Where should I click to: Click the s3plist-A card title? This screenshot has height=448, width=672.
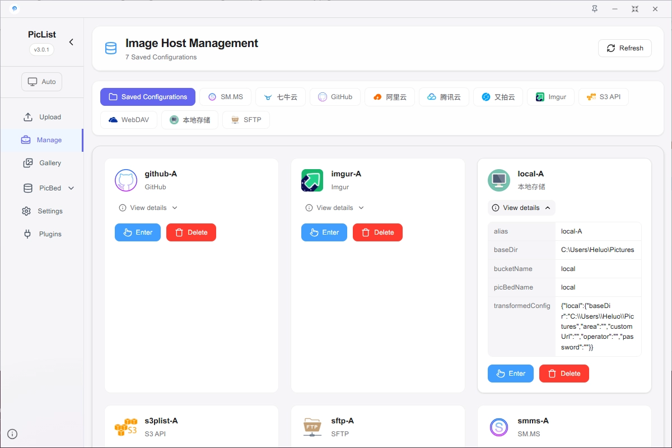click(x=161, y=421)
